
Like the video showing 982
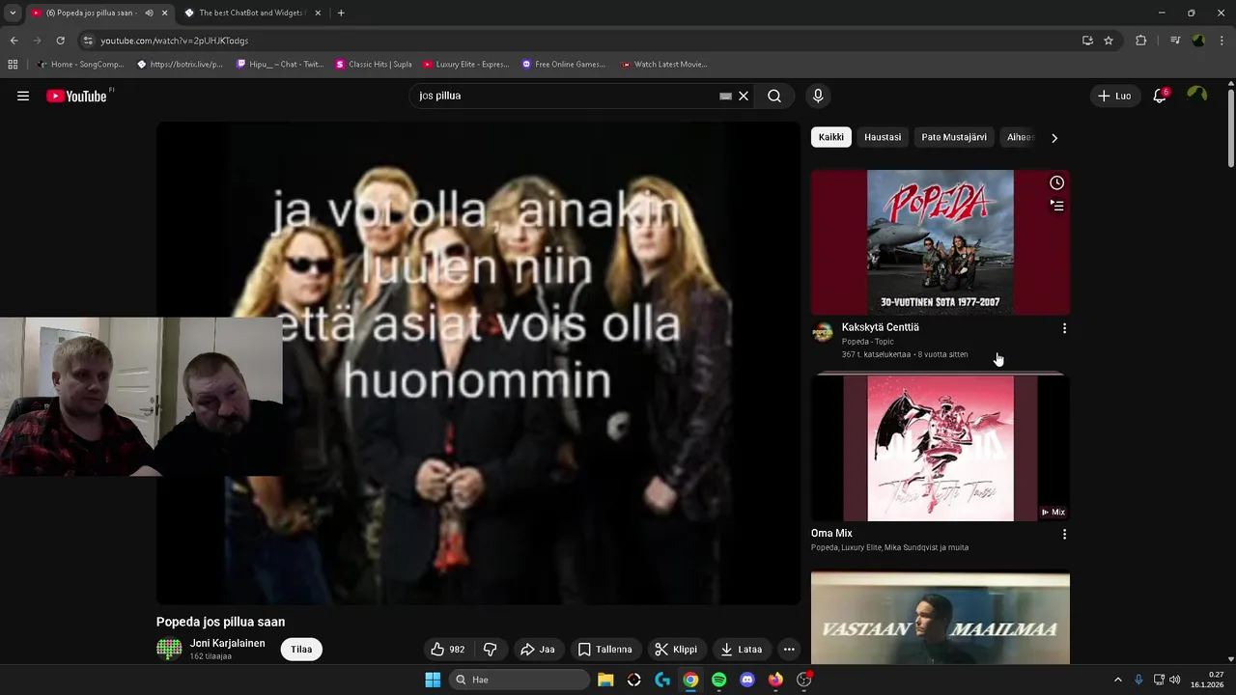coord(449,650)
